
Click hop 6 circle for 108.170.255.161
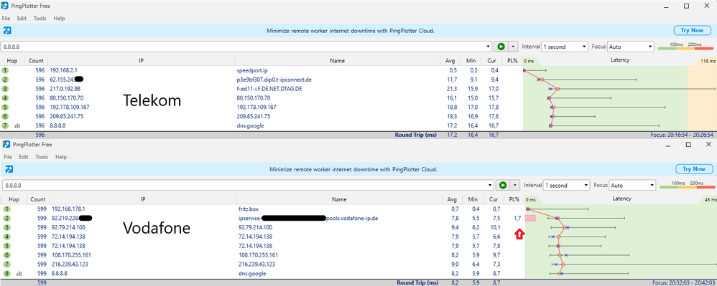pos(6,255)
